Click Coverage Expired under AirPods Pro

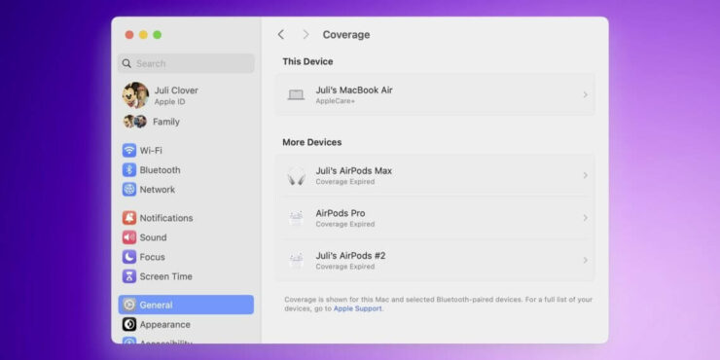[x=344, y=224]
